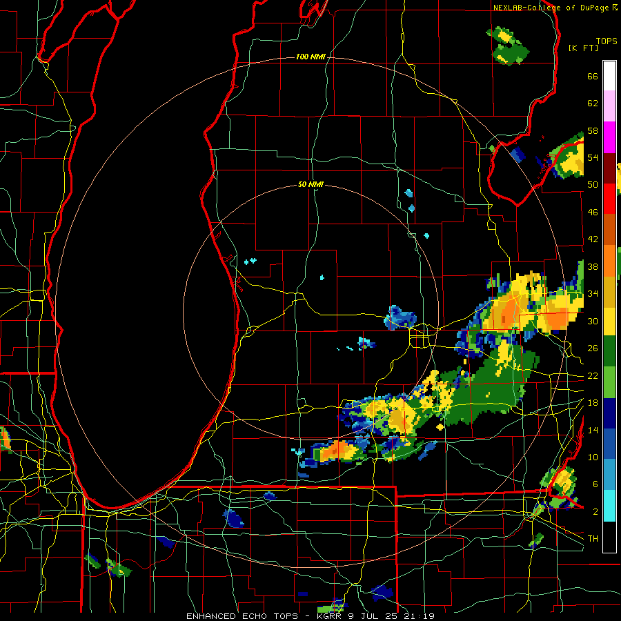Screen dimensions: 621x621
Task: Click the '46' legend value
Action: [x=593, y=213]
